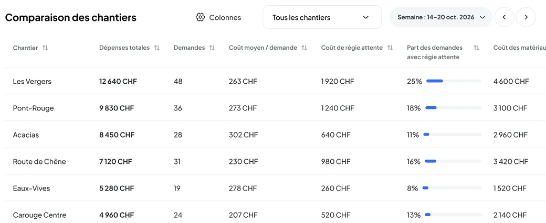
Task: Select the Les Vergers row name
Action: [x=32, y=81]
